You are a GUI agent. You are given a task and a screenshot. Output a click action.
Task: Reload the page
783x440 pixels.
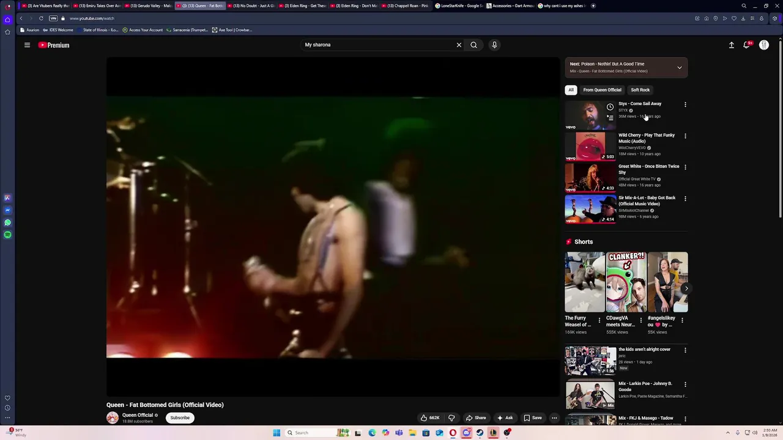tap(41, 18)
